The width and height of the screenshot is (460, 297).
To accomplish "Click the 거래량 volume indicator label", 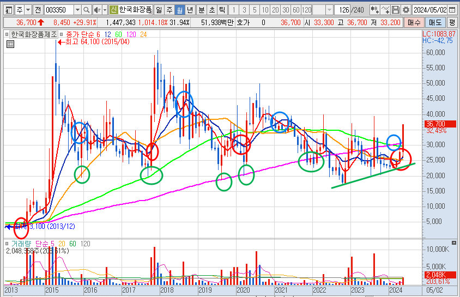I will (21, 244).
